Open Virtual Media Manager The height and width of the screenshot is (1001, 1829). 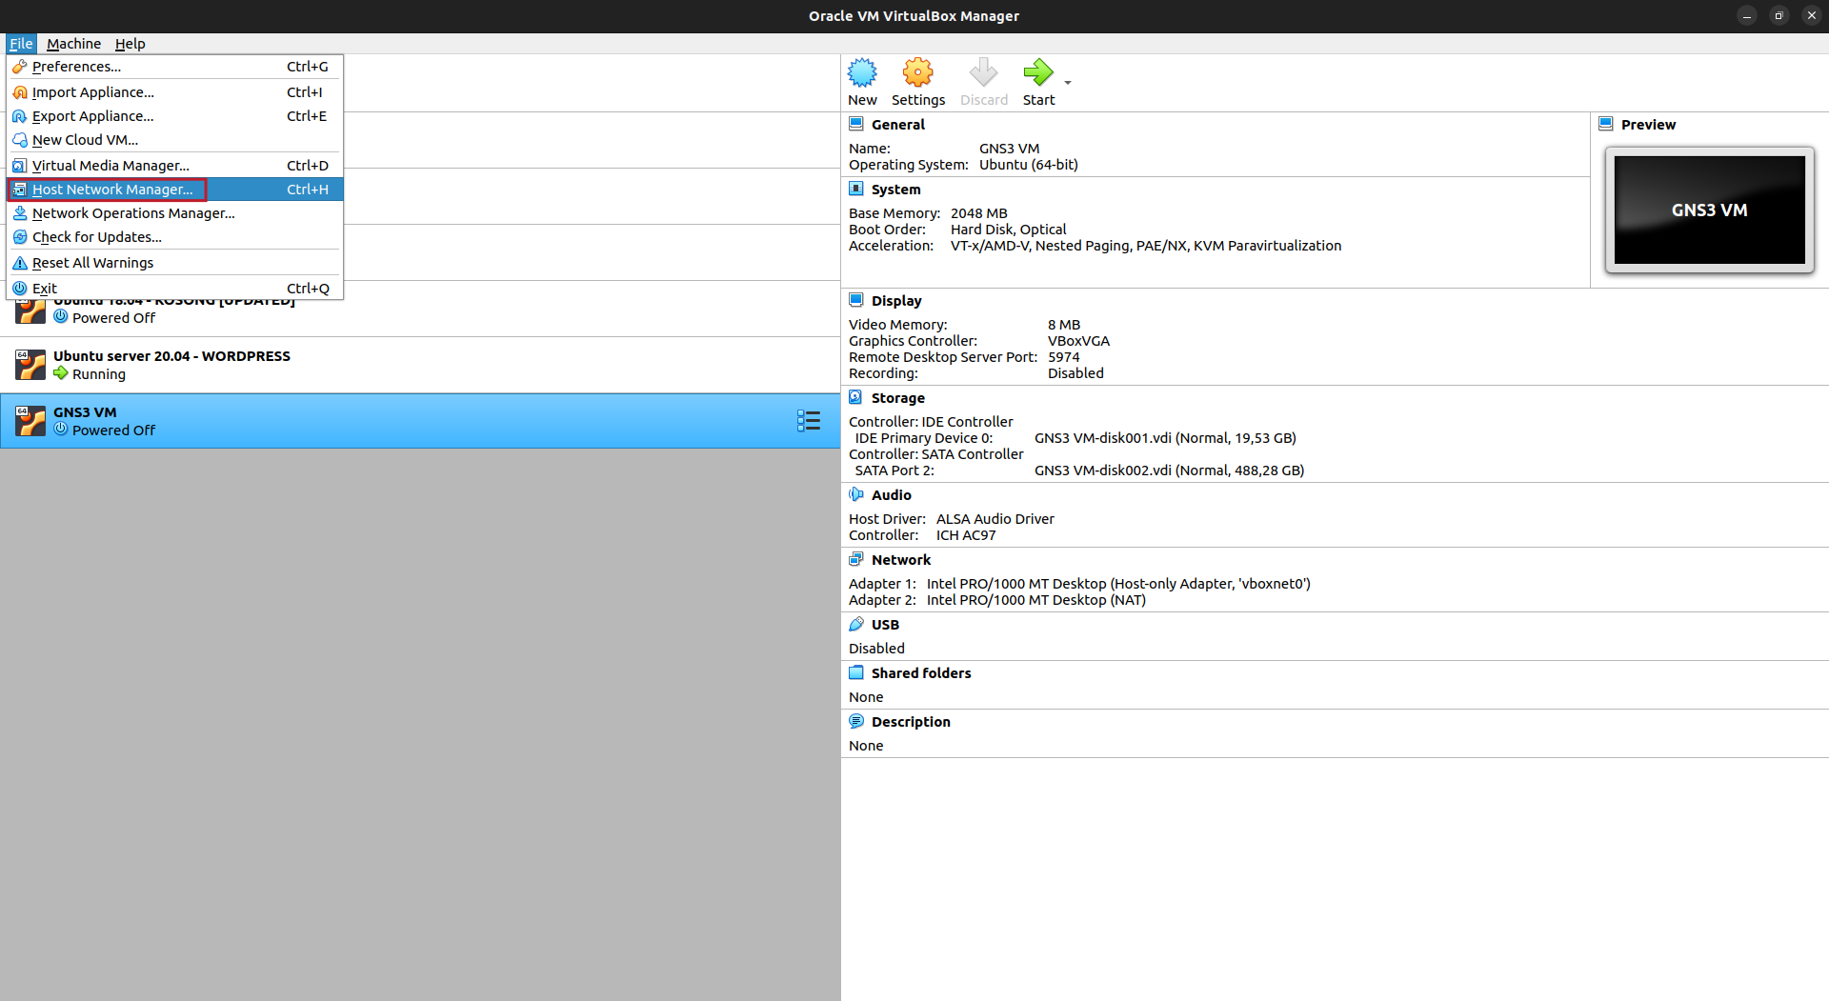111,165
